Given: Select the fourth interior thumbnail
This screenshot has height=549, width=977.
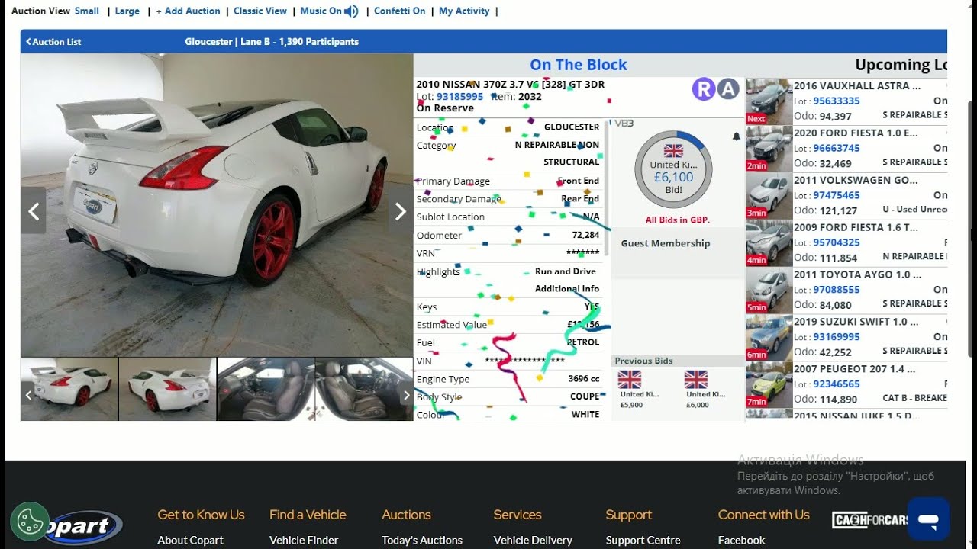Looking at the screenshot, I should (364, 389).
